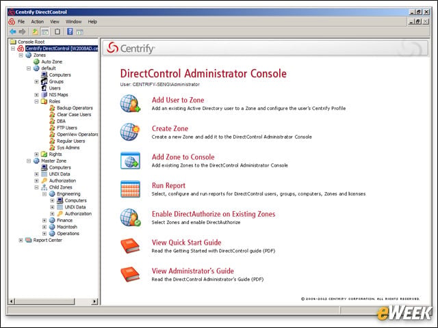Open the Window menu

73,21
